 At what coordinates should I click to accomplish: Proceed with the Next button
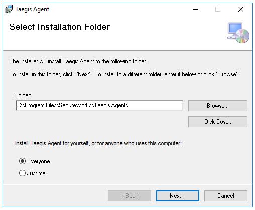tap(178, 196)
